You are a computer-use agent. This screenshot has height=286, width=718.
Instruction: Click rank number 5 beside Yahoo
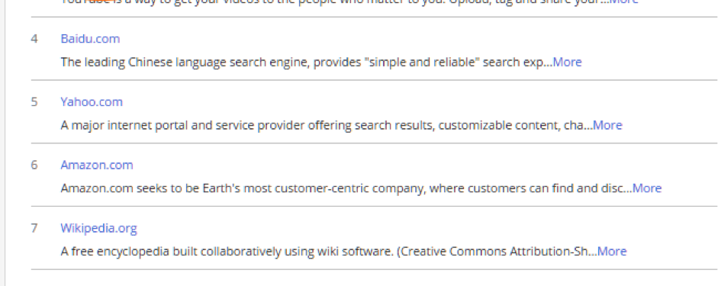pyautogui.click(x=34, y=101)
